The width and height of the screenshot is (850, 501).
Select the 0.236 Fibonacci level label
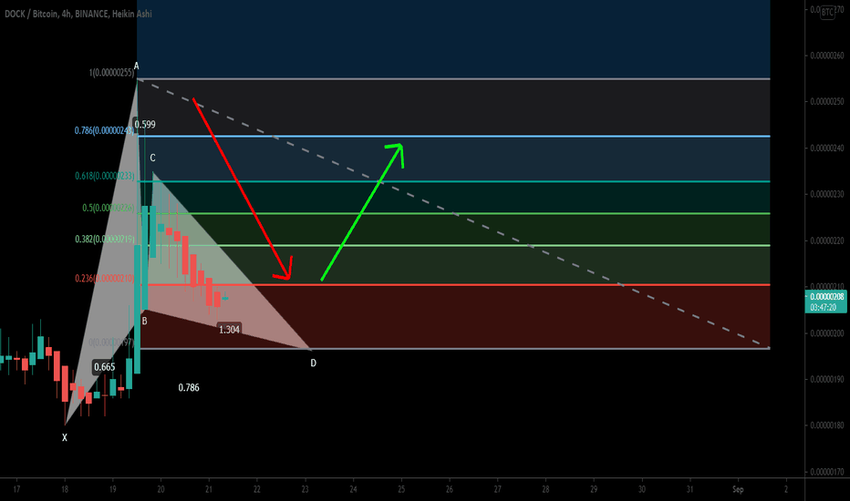(105, 279)
